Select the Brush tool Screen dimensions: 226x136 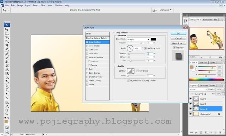7,58
